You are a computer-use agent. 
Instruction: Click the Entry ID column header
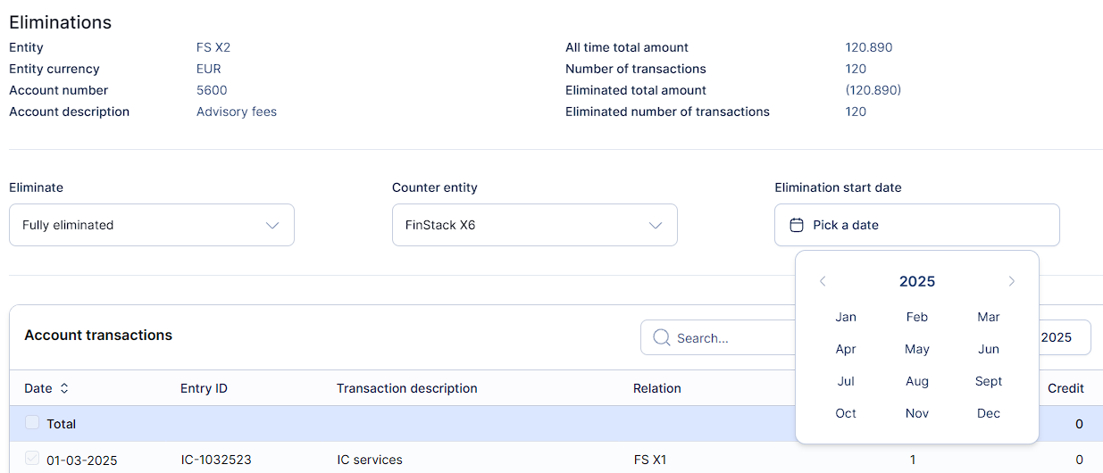click(x=204, y=388)
